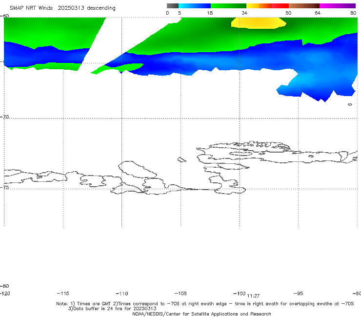Click the color bar label 5

180,13
